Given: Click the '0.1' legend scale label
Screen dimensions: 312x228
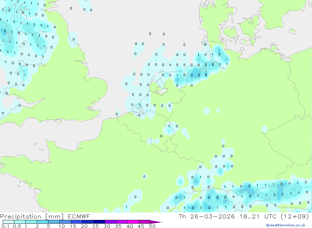Looking at the screenshot, I should [x=5, y=226].
